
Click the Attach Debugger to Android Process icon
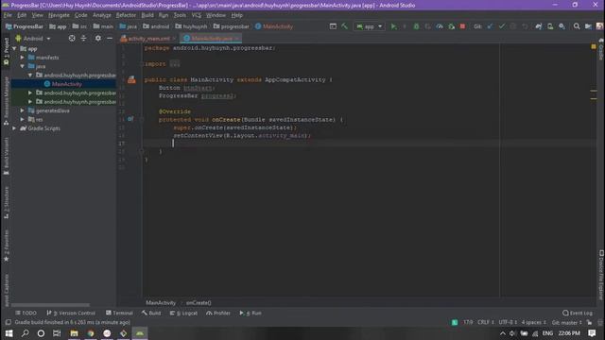pos(451,26)
